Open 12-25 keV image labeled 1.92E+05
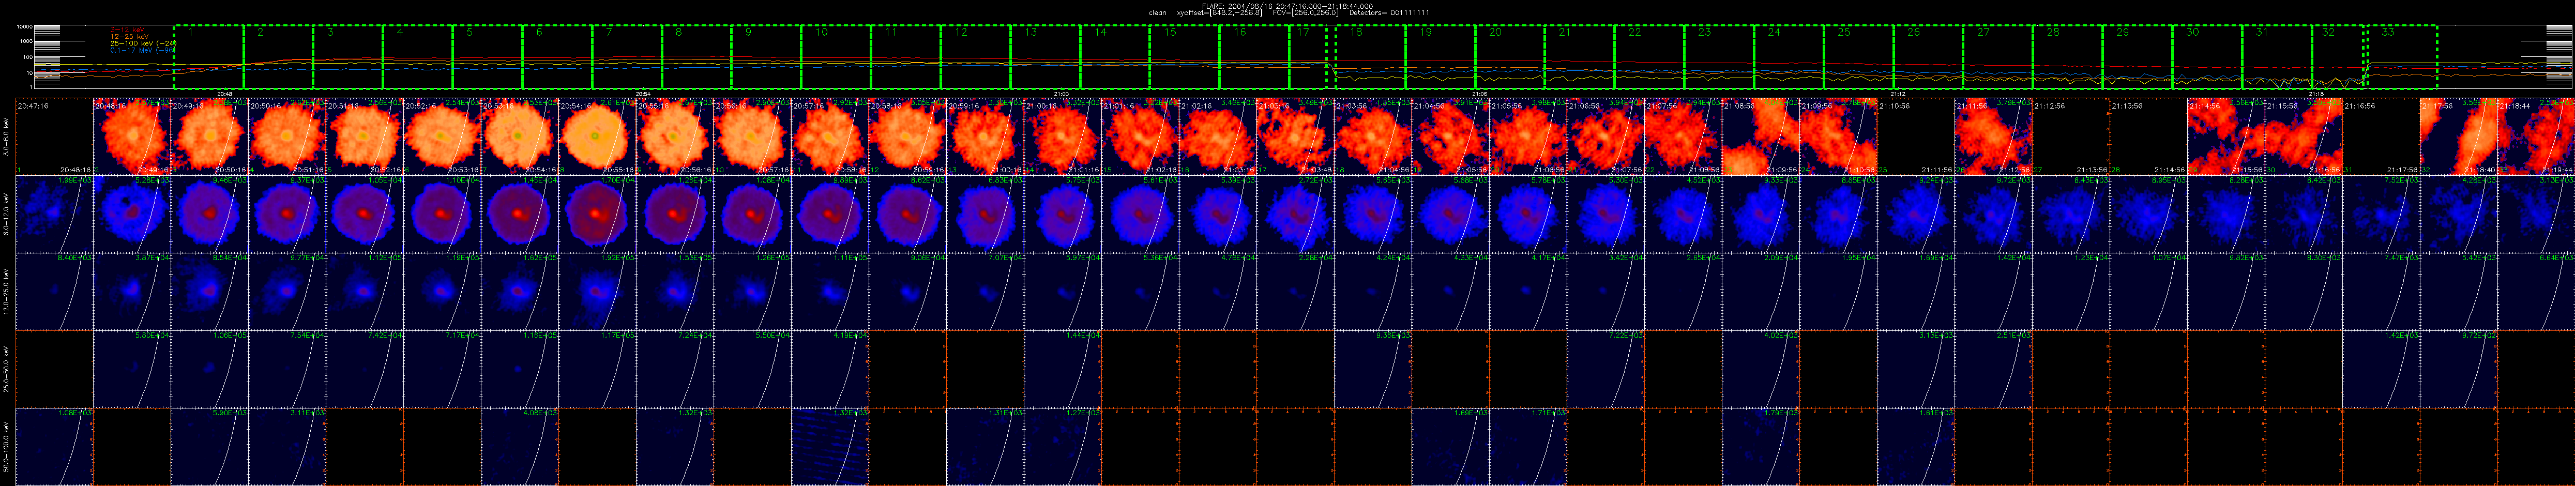This screenshot has height=486, width=2575. coord(597,291)
